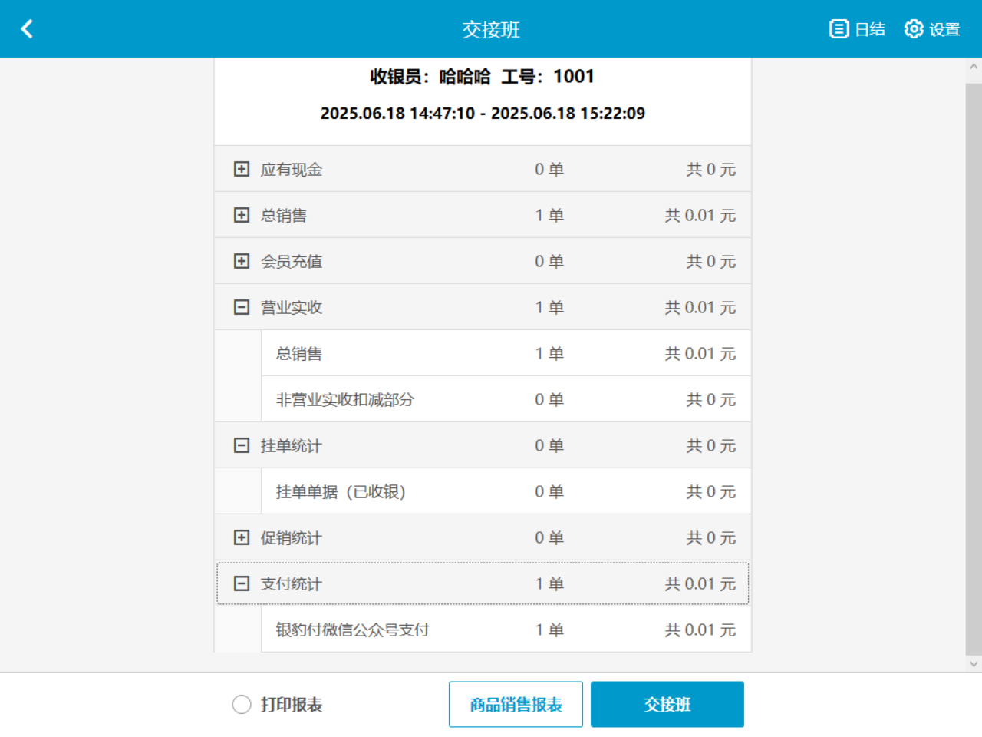Open the 日结 daily settlement panel
The width and height of the screenshot is (982, 737).
tap(858, 28)
